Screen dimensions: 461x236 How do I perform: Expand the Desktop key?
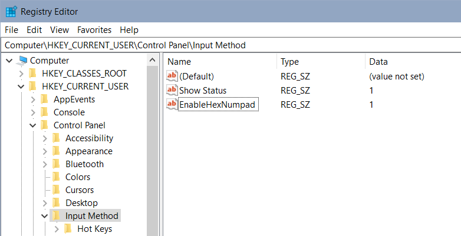pyautogui.click(x=45, y=203)
